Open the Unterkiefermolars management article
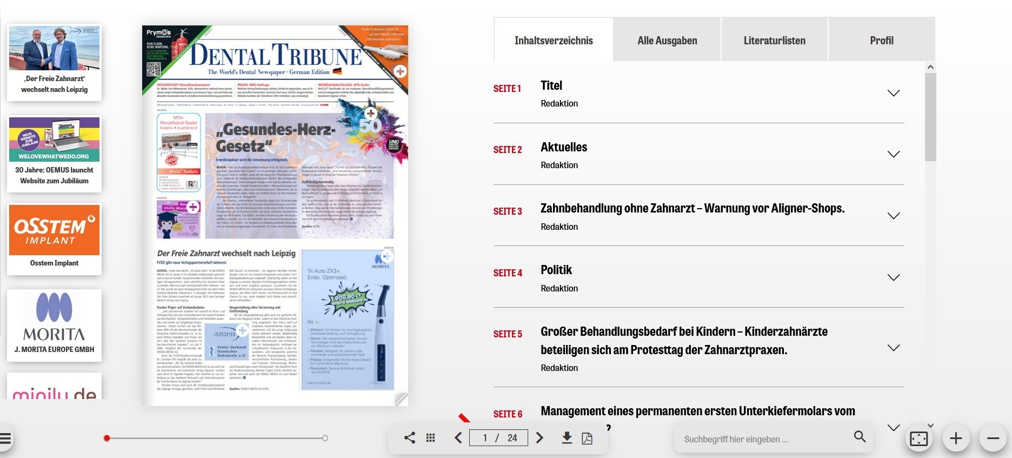1012x458 pixels. [x=698, y=411]
